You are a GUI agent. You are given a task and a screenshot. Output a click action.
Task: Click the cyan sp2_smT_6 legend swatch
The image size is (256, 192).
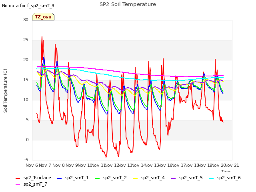212,178
